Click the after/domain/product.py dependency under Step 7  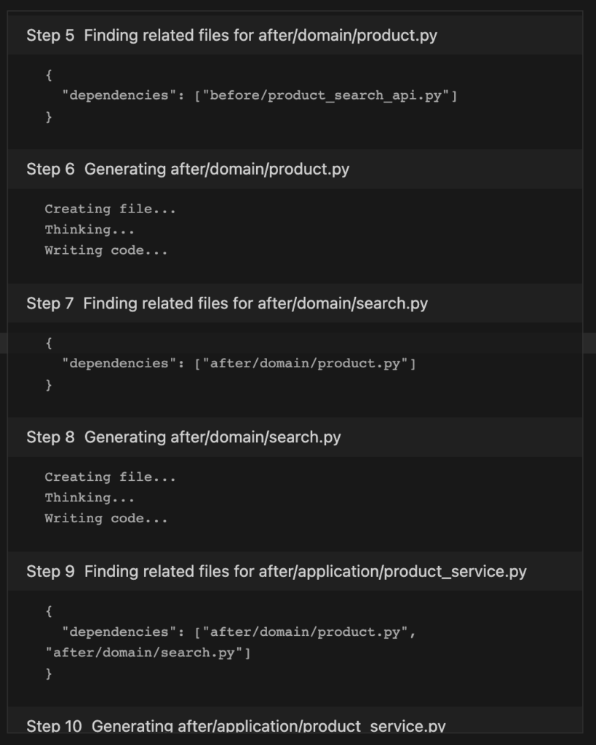coord(305,364)
